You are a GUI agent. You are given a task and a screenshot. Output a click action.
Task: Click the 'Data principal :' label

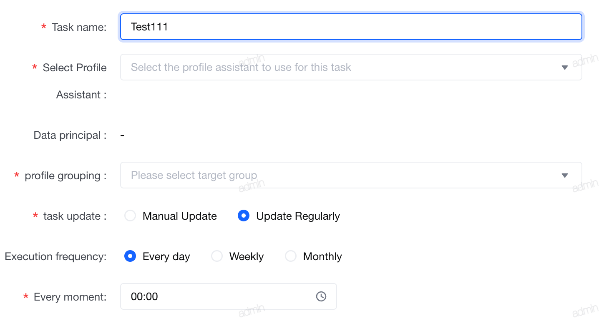point(70,135)
